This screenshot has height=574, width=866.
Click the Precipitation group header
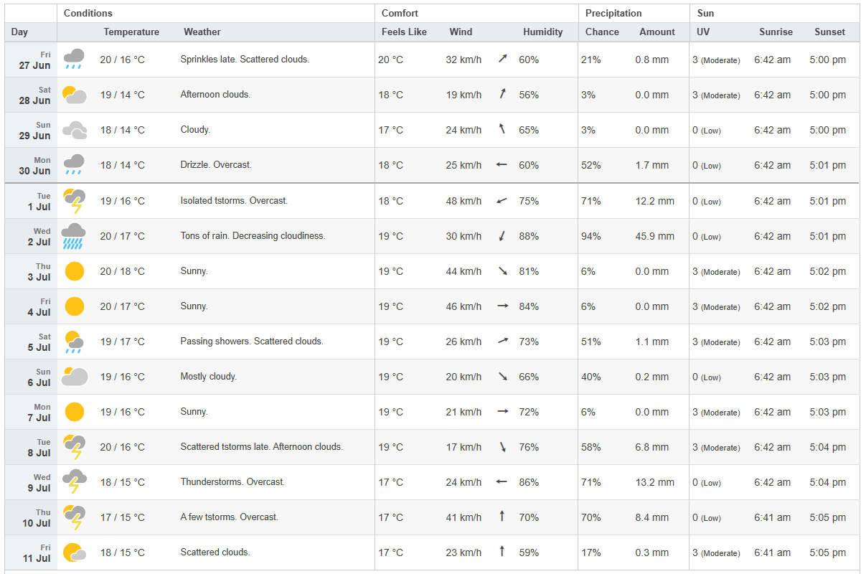click(613, 14)
